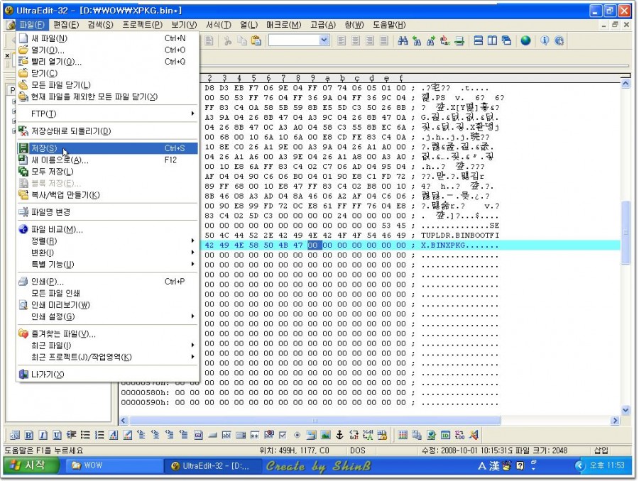Click the Cascade windows icon
This screenshot has width=639, height=481.
[506, 40]
